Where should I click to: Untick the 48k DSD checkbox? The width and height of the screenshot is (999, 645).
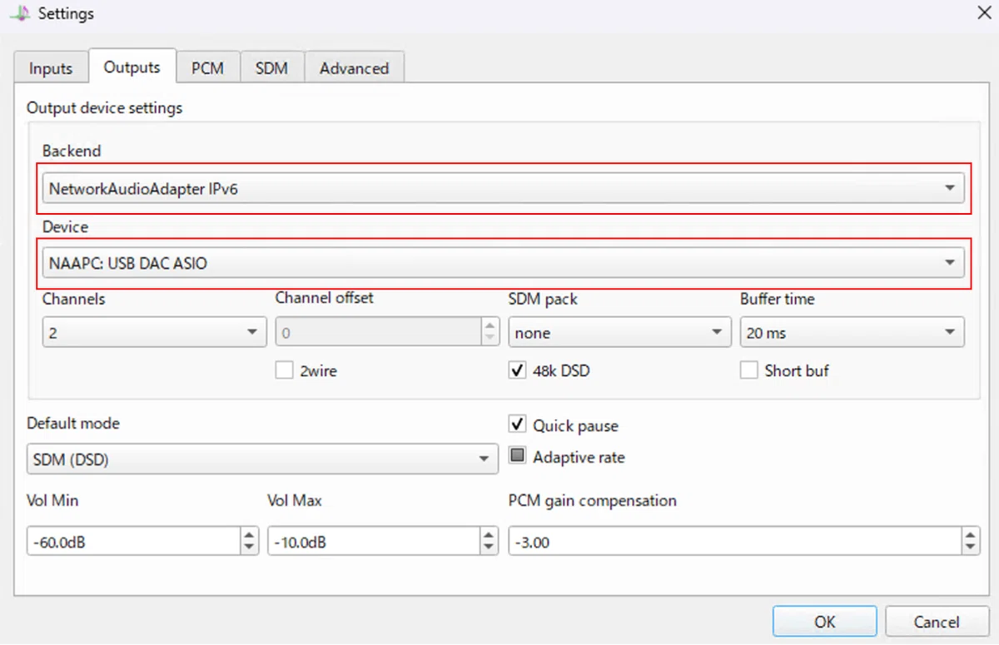517,371
